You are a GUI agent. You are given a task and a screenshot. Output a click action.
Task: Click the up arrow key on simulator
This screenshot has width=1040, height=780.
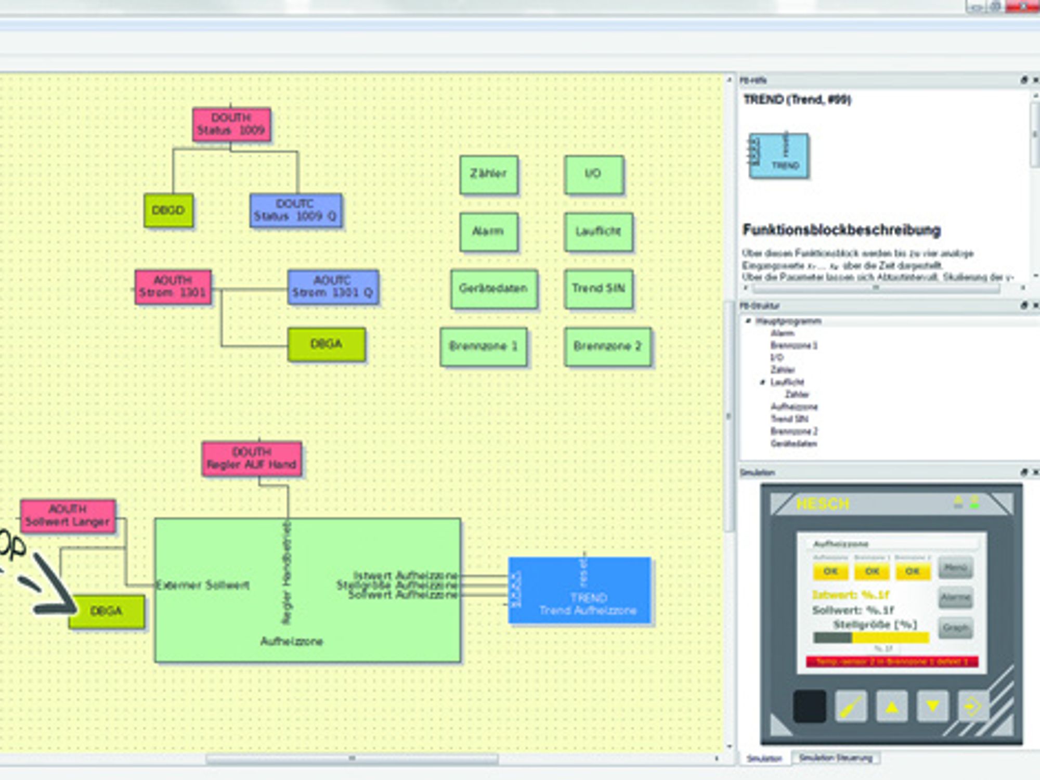(892, 706)
